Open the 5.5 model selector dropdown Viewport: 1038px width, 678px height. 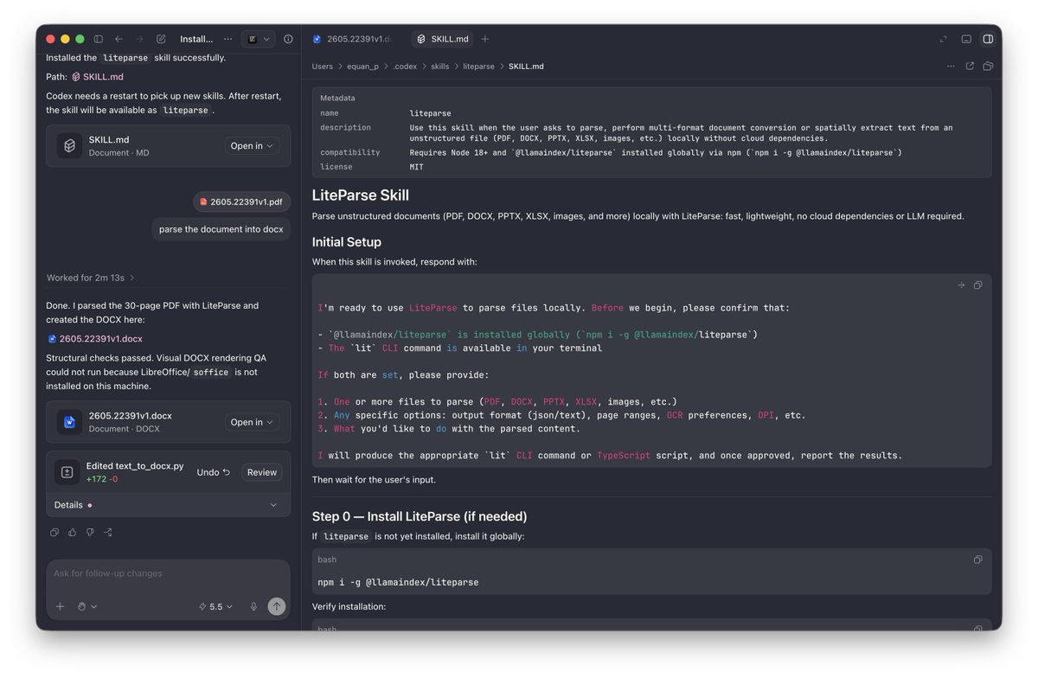coord(216,606)
